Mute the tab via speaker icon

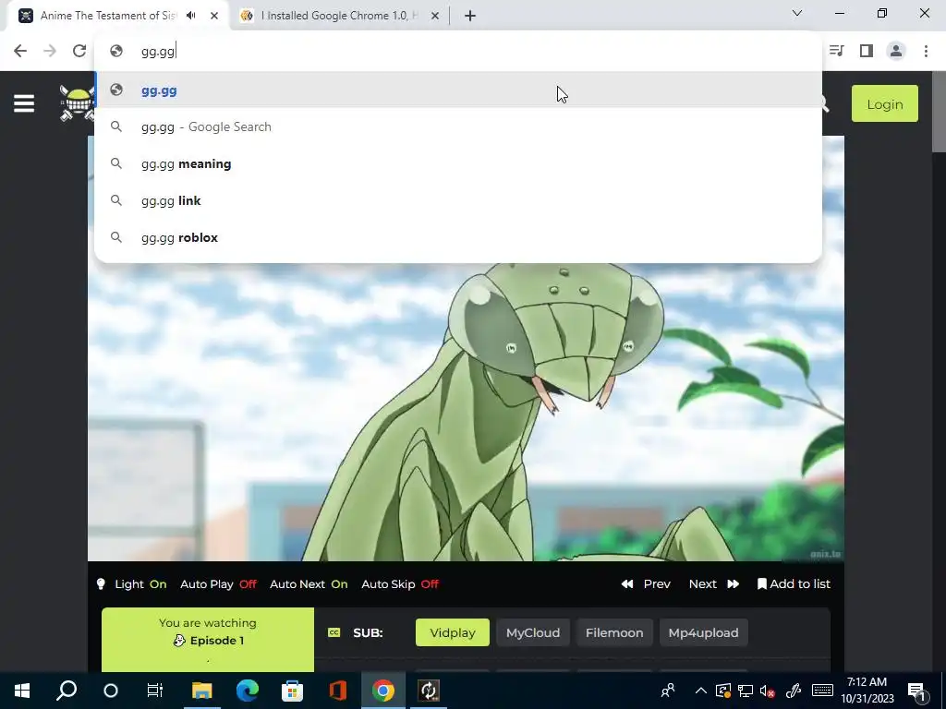click(191, 16)
